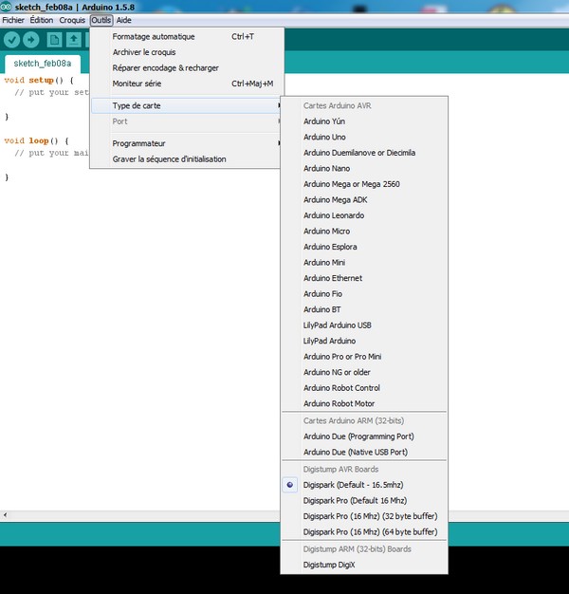Select Digistump DigiX board
This screenshot has width=569, height=594.
point(364,565)
